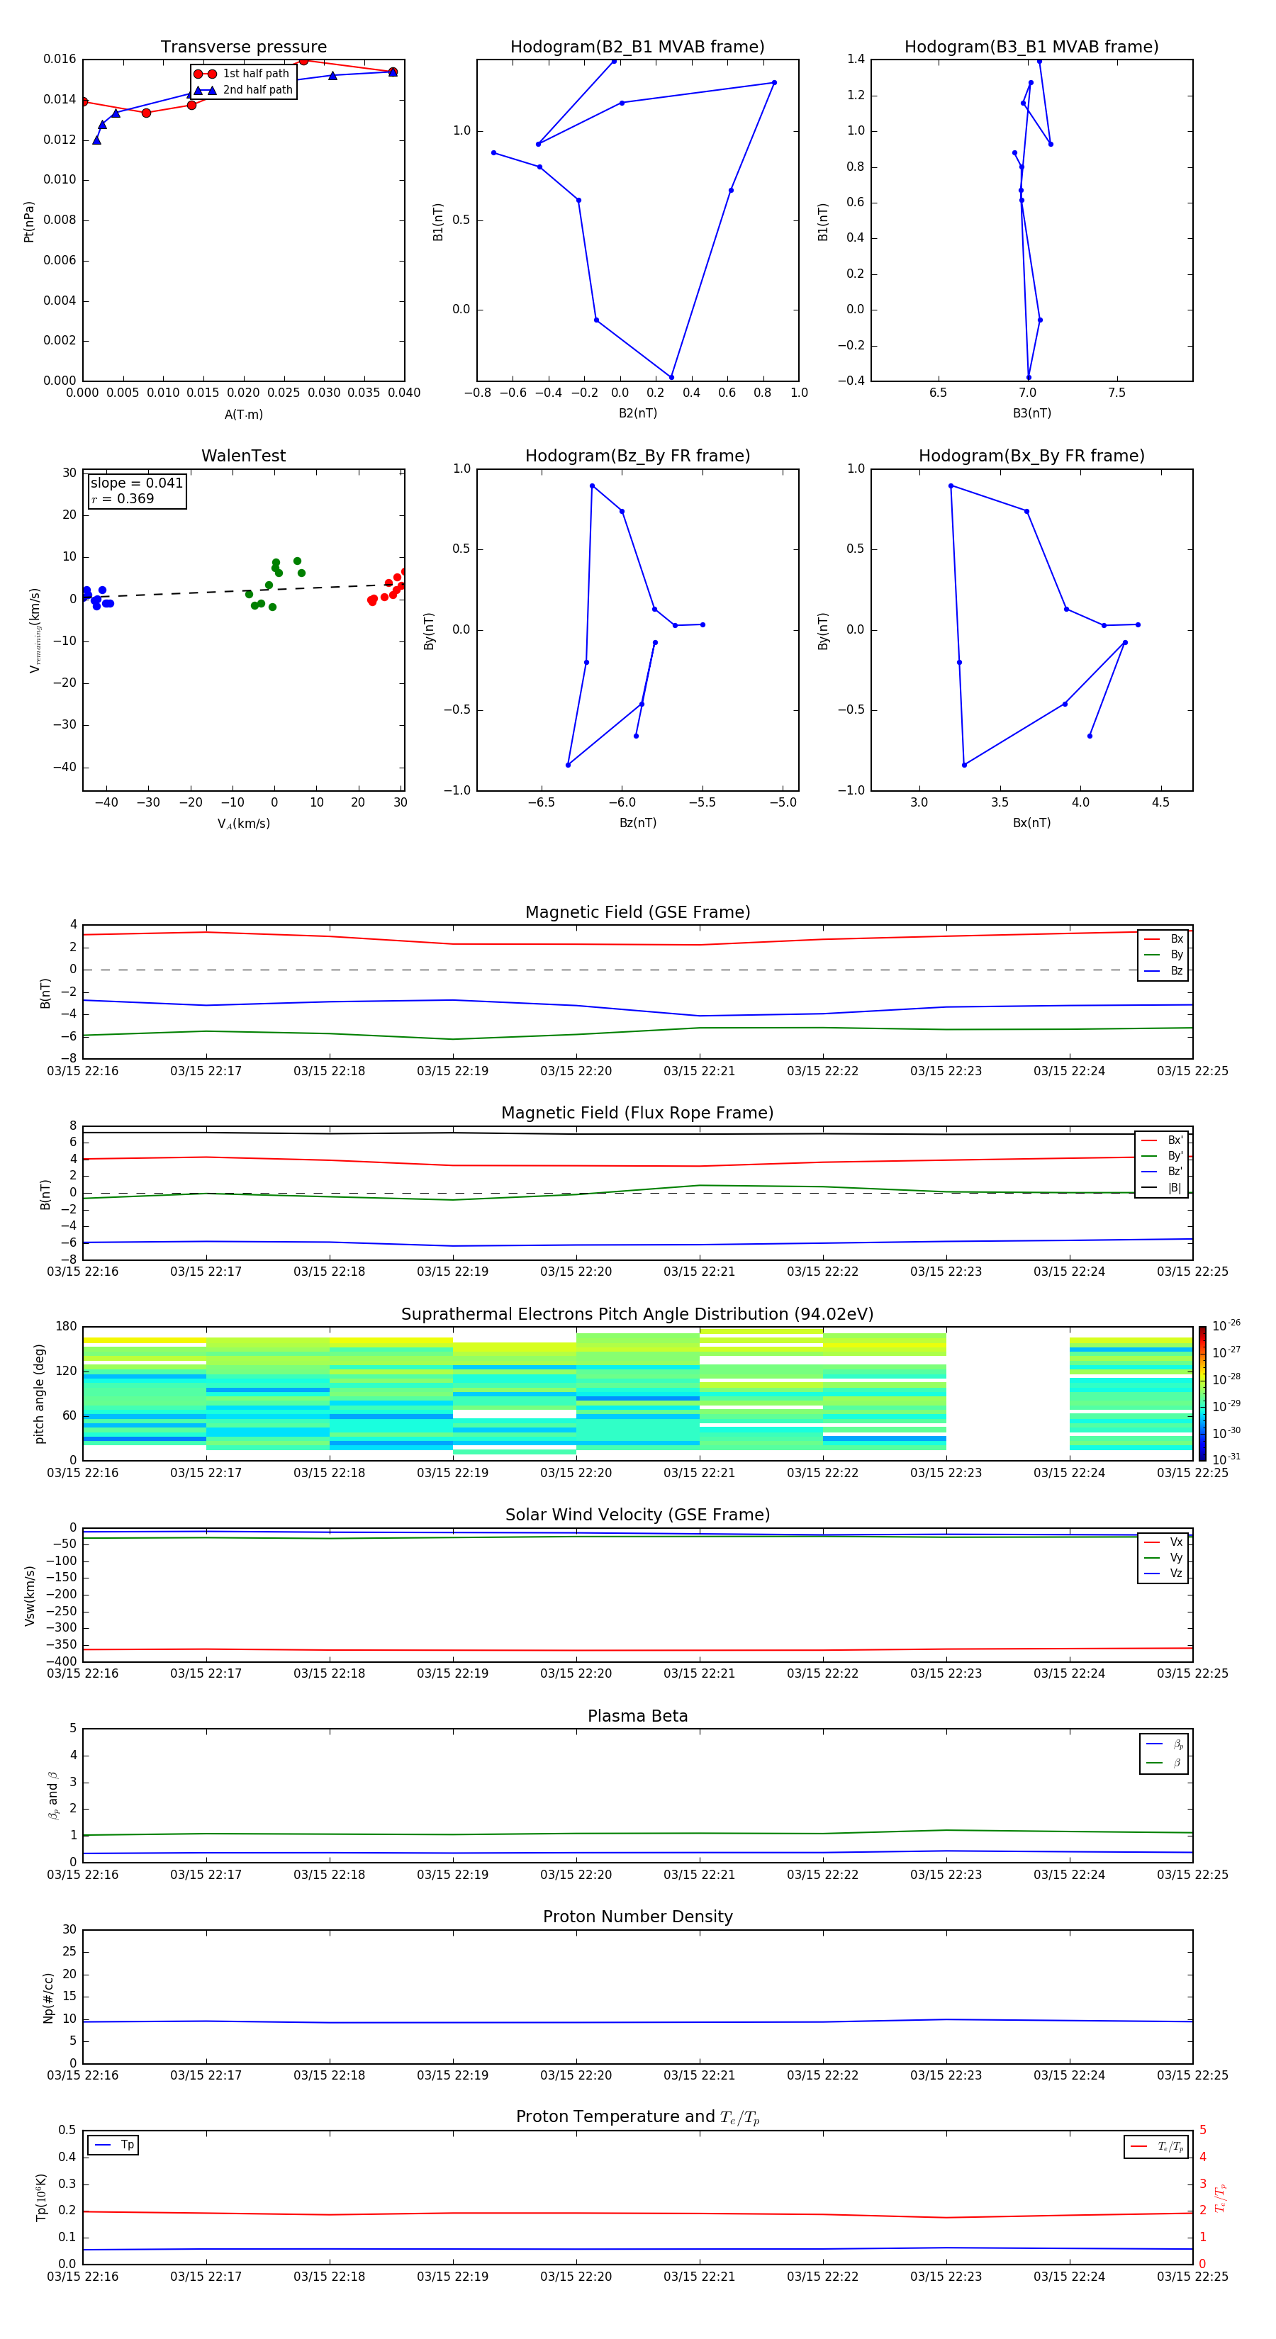Click the 'r = 0.369' annotation
Viewport: 1276px width, 2339px height.
coord(123,498)
